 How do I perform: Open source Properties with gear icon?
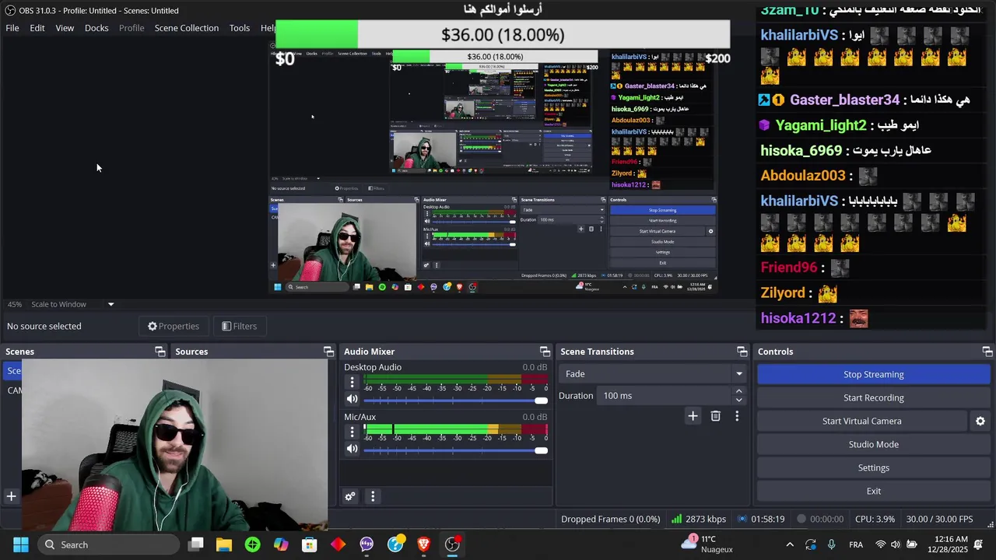[x=174, y=326]
